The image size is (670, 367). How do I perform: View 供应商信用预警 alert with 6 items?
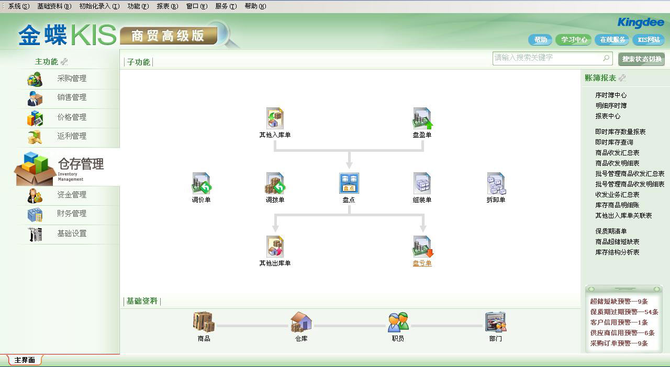[622, 333]
